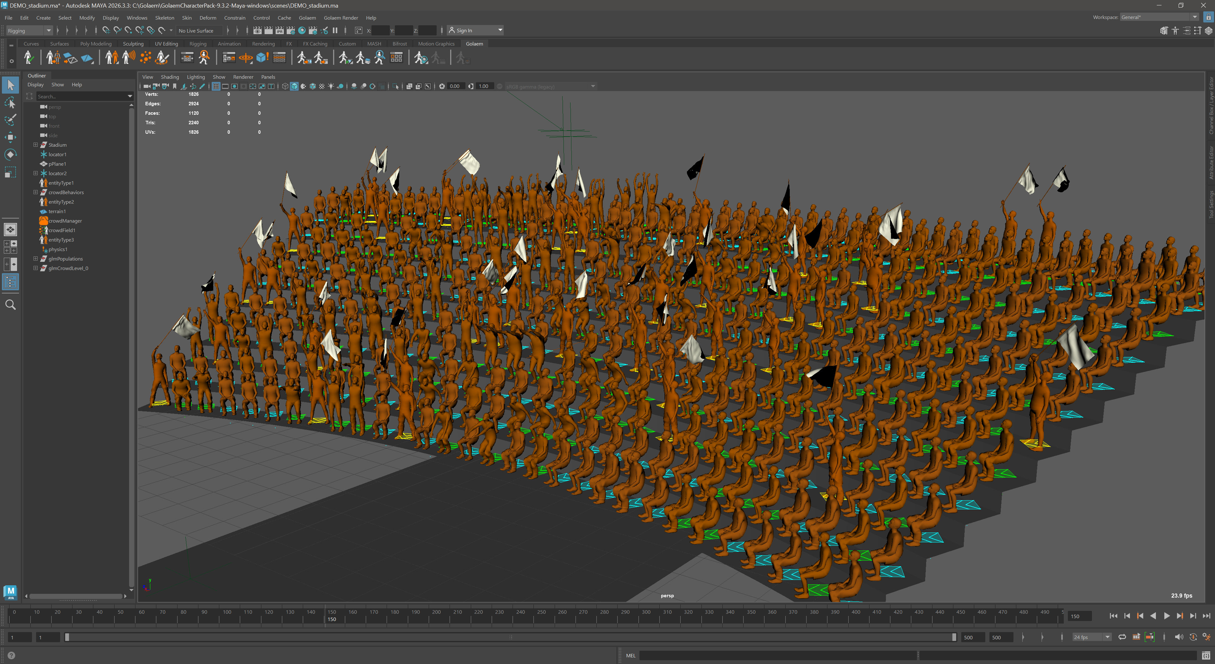Open the viewport Shading menu

[x=169, y=77]
